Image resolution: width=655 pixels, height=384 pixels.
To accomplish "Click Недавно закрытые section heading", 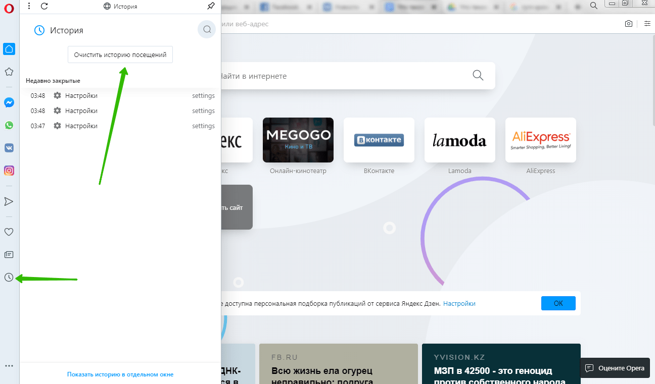I will click(x=53, y=81).
